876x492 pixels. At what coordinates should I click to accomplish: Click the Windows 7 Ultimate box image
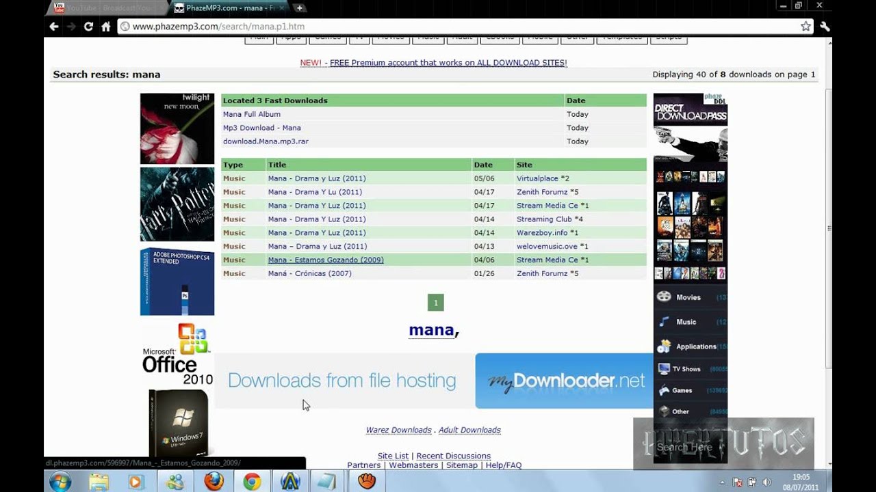(x=179, y=423)
